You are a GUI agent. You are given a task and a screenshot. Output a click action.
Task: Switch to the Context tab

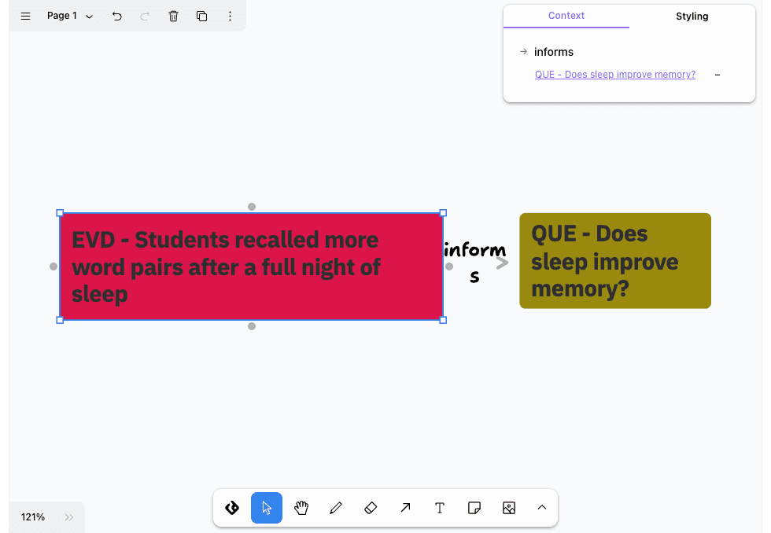tap(566, 16)
